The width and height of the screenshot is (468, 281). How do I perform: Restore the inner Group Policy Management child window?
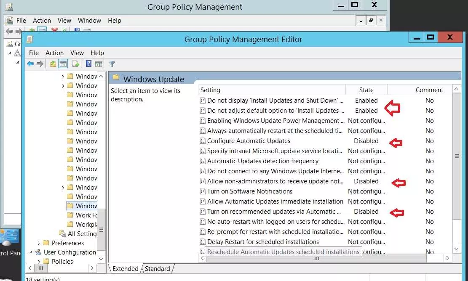pyautogui.click(x=371, y=21)
